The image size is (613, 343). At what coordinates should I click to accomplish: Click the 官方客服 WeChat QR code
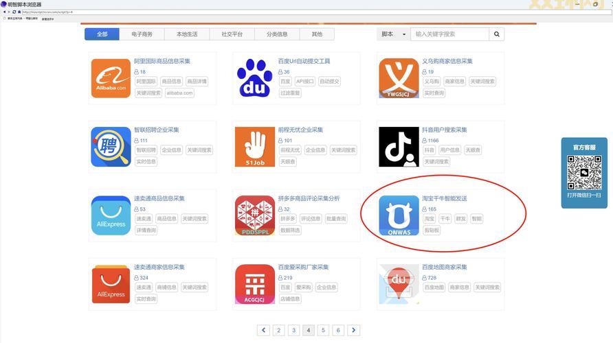[584, 173]
